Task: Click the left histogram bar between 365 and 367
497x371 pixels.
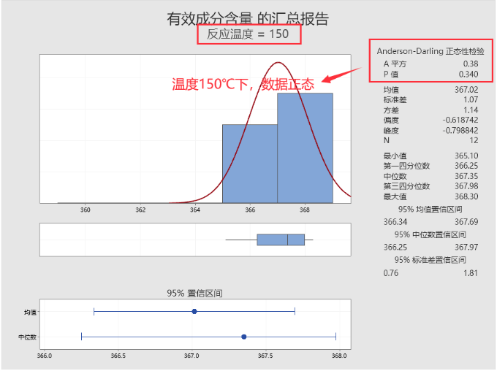Action: [250, 164]
